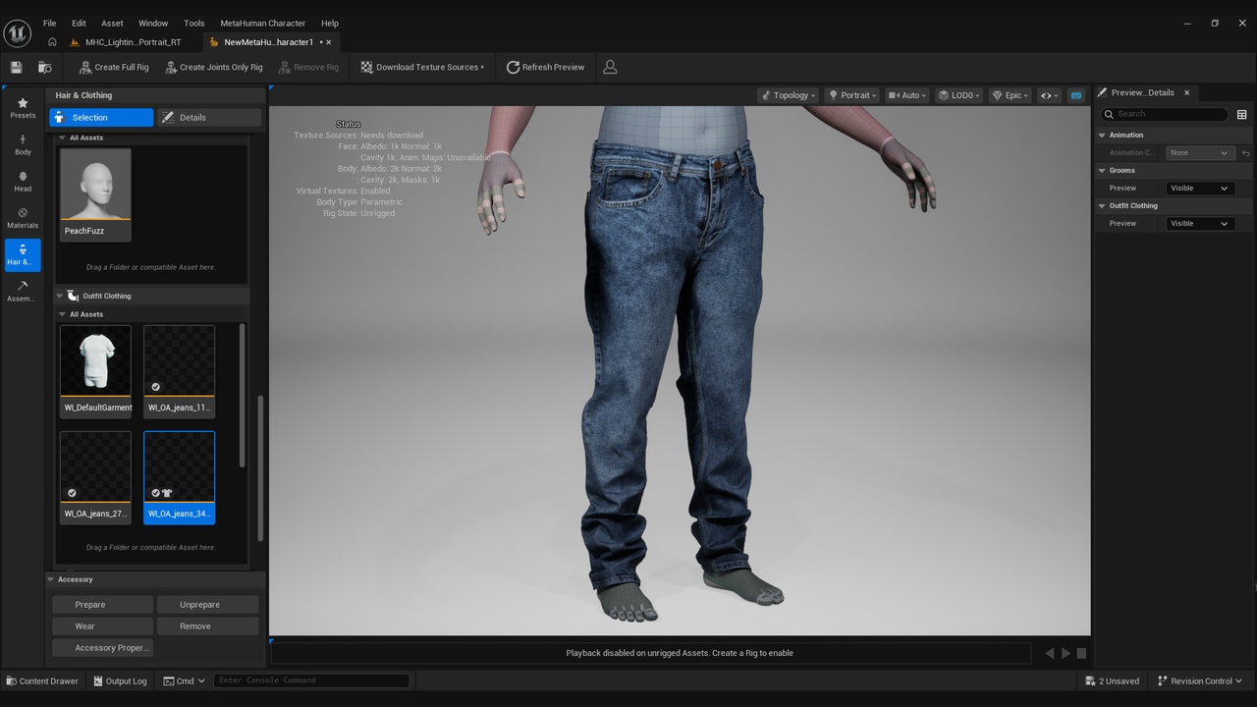The height and width of the screenshot is (707, 1257).
Task: Open the LOD0 level dropdown
Action: pyautogui.click(x=959, y=95)
